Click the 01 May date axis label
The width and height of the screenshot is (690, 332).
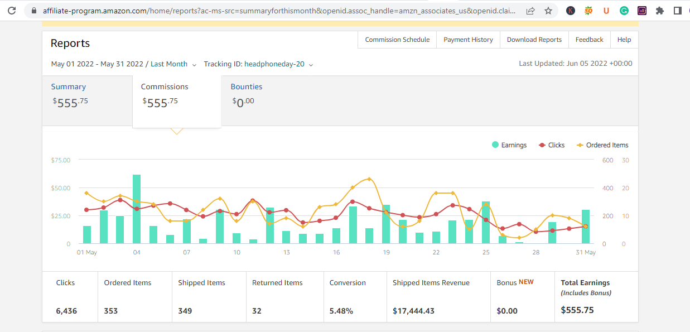coord(87,252)
